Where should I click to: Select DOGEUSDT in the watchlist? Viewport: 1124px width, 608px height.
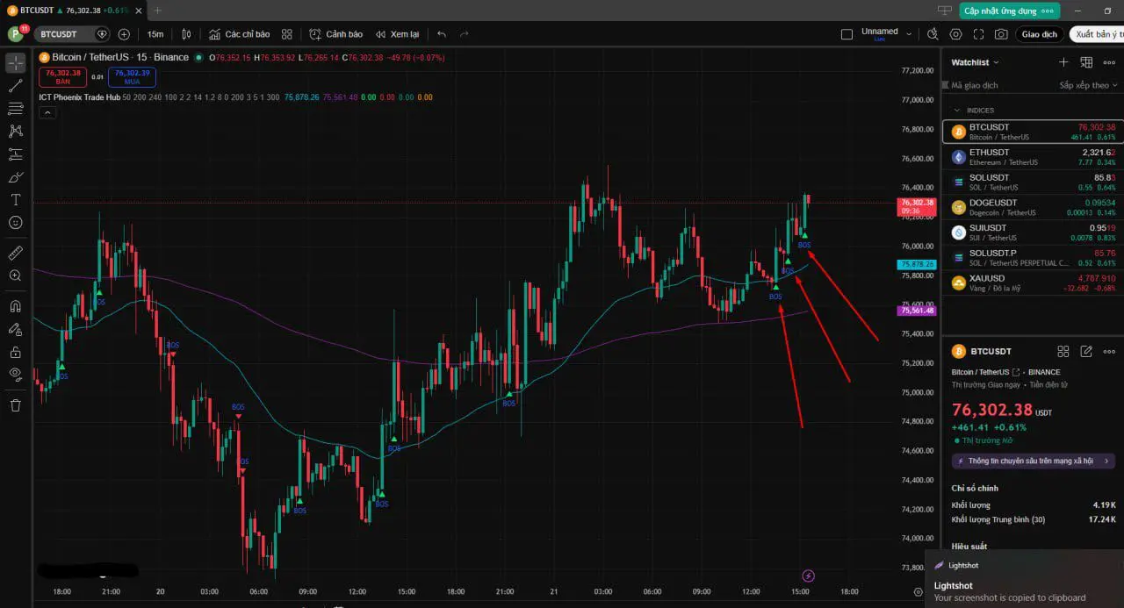1033,207
